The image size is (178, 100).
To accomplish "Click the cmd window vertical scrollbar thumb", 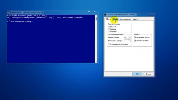I will pos(96,19).
